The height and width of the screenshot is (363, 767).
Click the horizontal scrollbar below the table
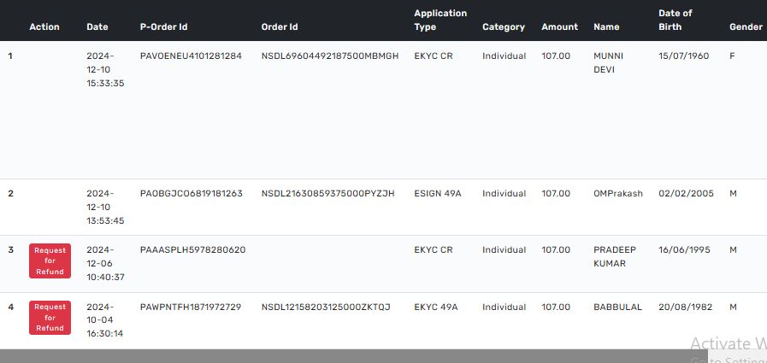342,355
